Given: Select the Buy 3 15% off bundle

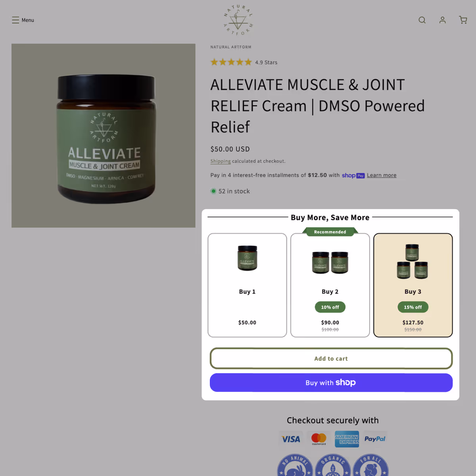Looking at the screenshot, I should (413, 285).
